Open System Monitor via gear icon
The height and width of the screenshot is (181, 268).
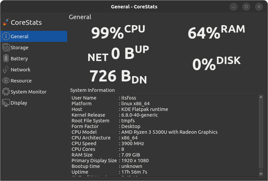click(6, 92)
